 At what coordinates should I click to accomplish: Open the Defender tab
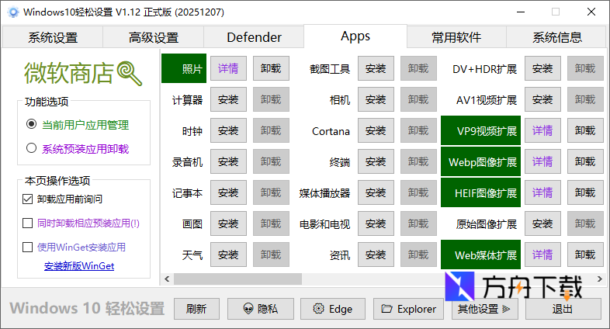click(x=254, y=37)
